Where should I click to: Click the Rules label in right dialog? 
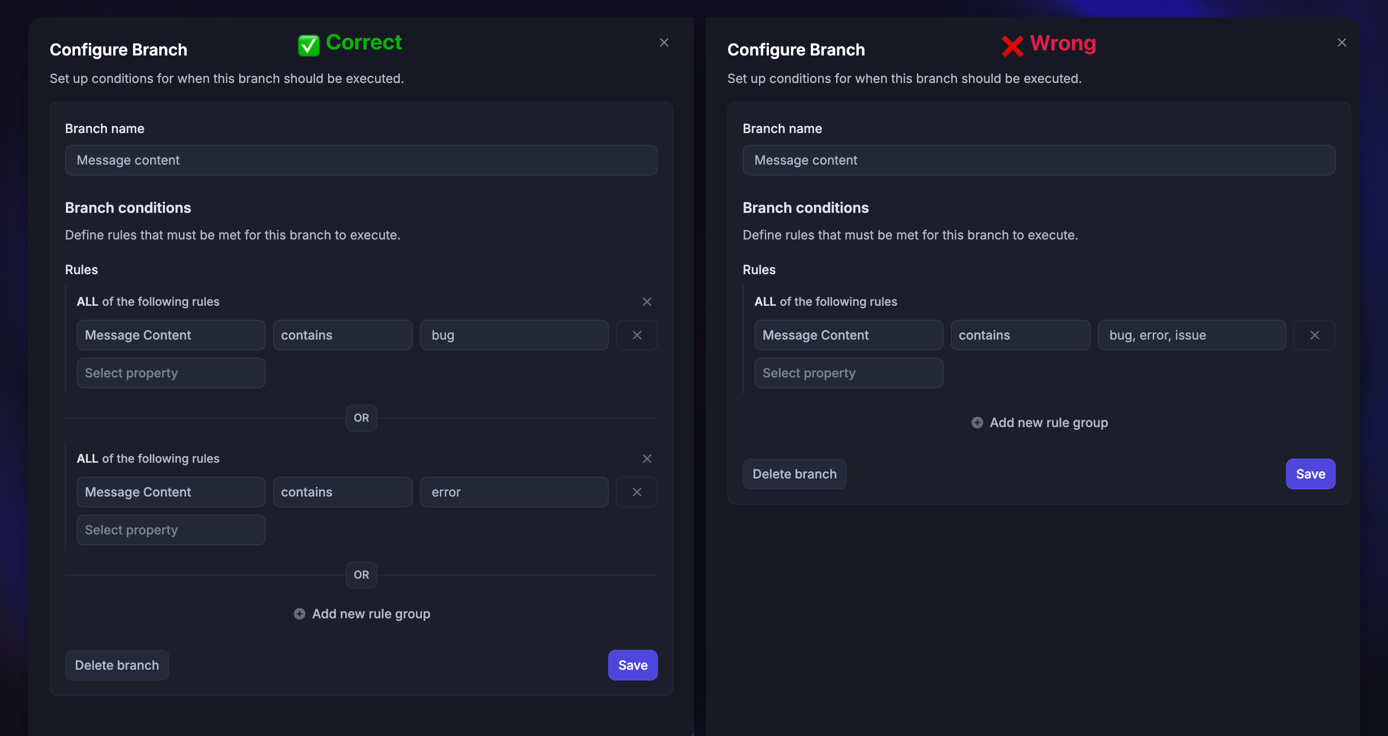[x=759, y=270]
